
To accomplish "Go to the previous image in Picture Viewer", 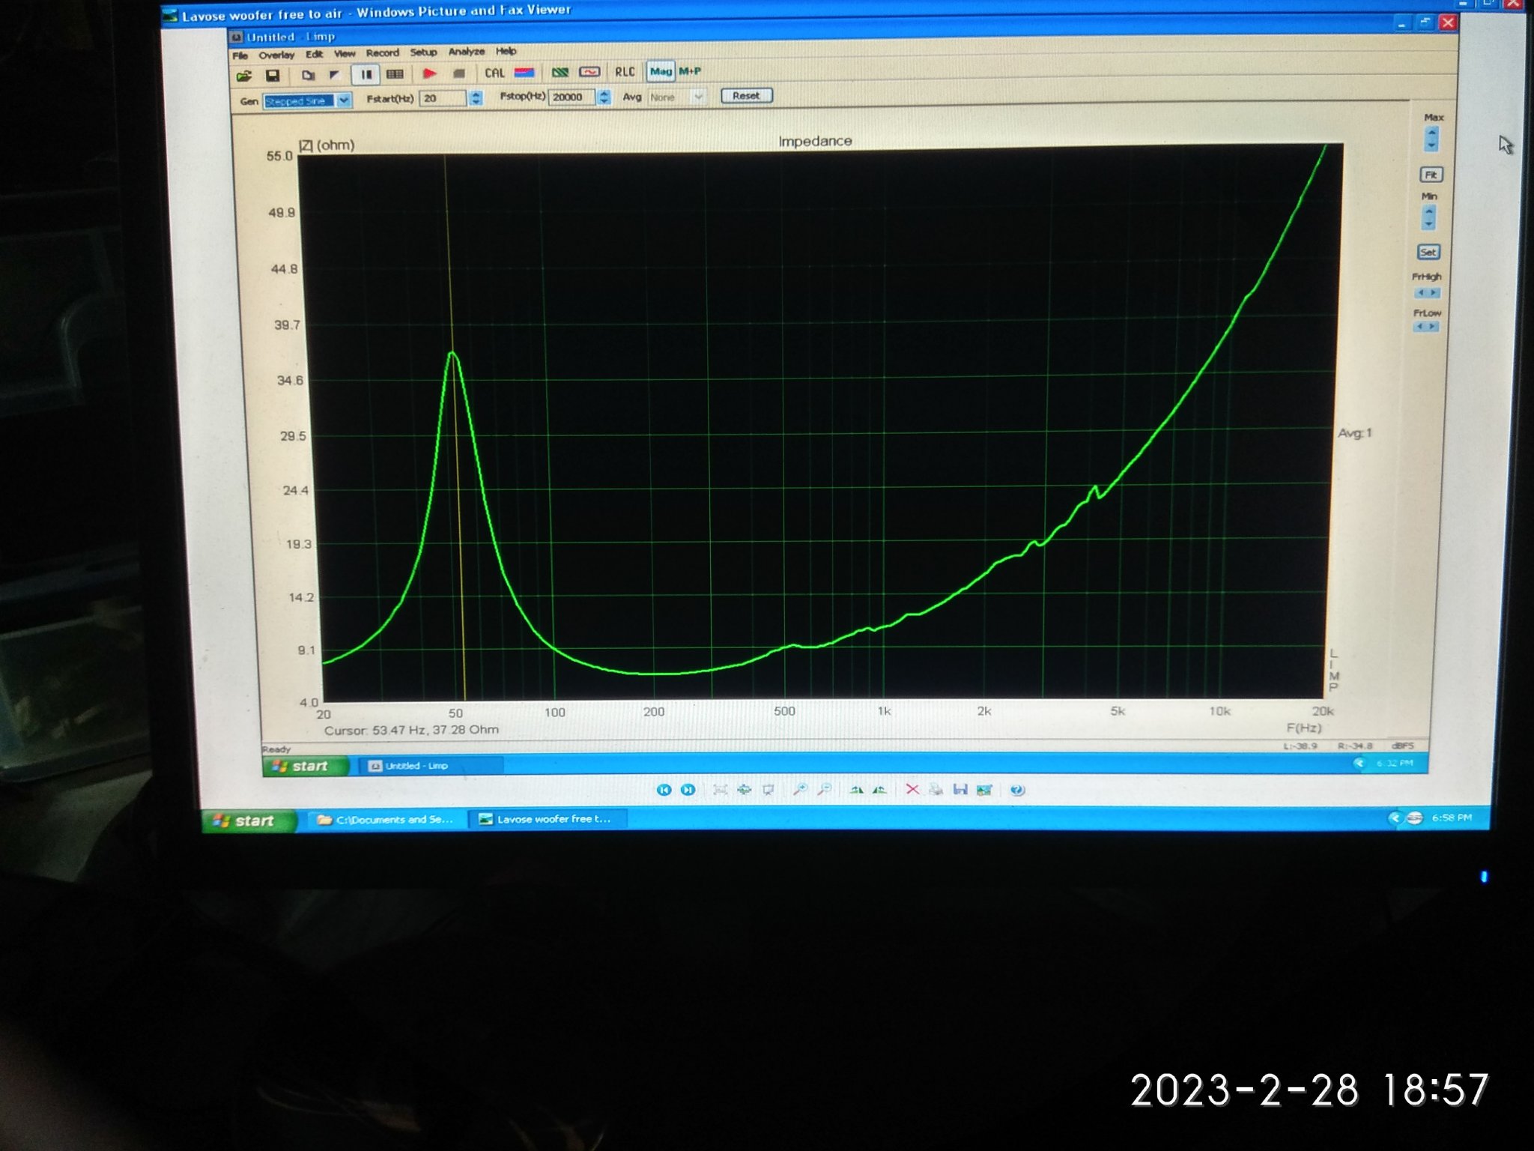I will click(x=664, y=790).
